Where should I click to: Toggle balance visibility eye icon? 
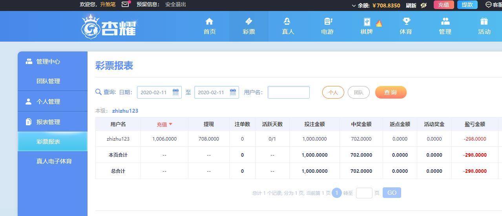(x=424, y=5)
